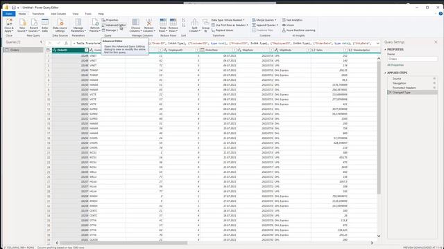Collapse the Queries pane
This screenshot has width=444, height=249.
pos(41,42)
